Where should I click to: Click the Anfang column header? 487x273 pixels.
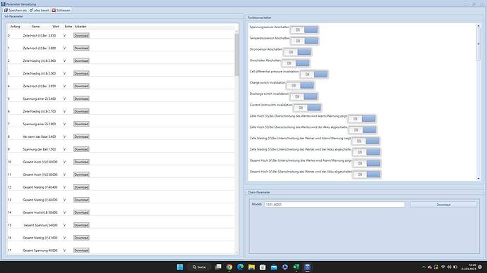16,27
